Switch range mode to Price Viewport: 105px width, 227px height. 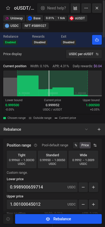(x=85, y=145)
